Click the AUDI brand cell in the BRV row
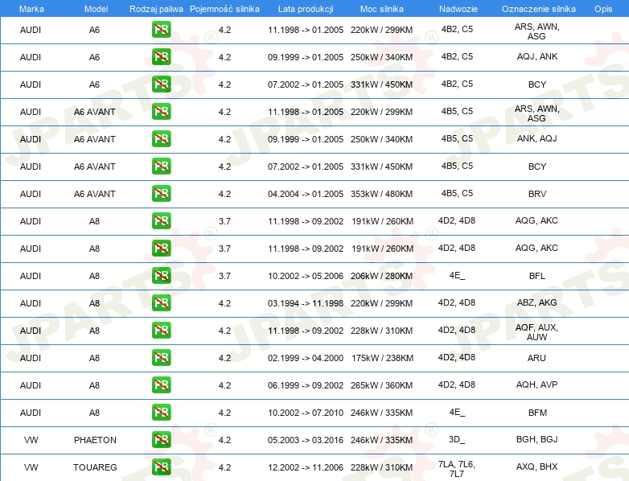Screen dimensions: 629x481 pos(31,194)
